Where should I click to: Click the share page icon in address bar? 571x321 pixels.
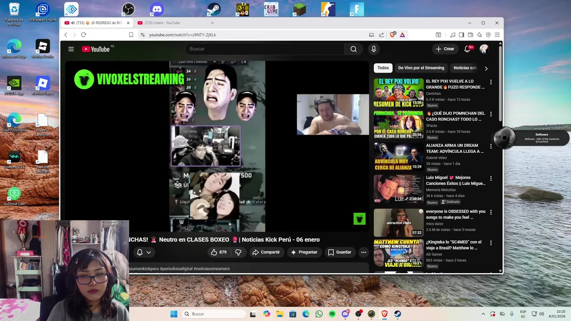[x=381, y=35]
